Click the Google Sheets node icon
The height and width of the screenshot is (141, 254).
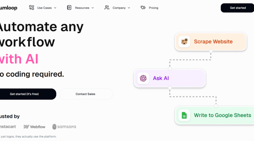click(184, 115)
